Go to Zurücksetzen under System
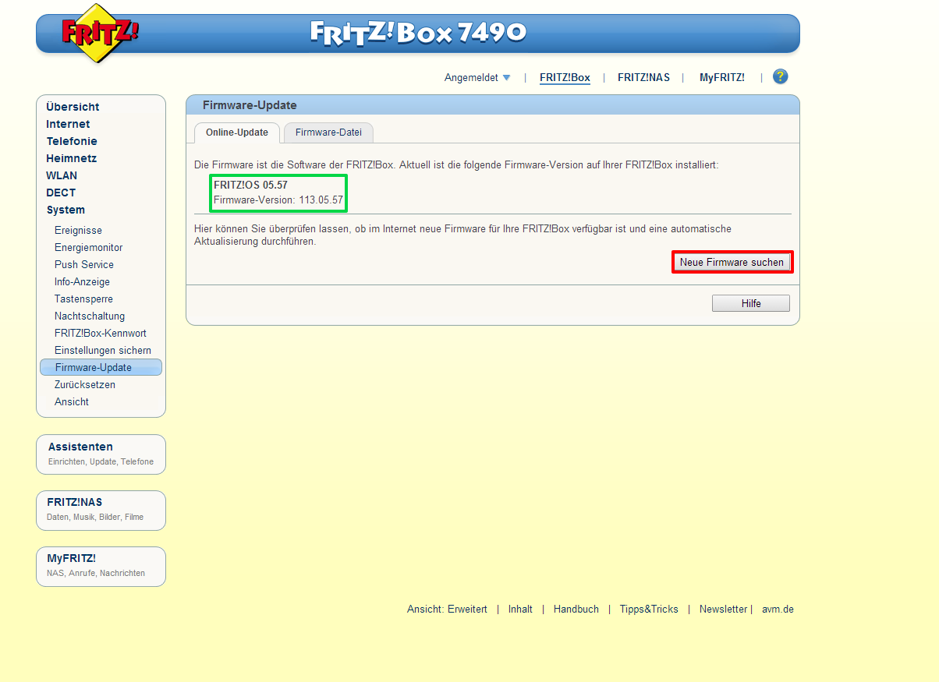The image size is (939, 682). [x=85, y=384]
